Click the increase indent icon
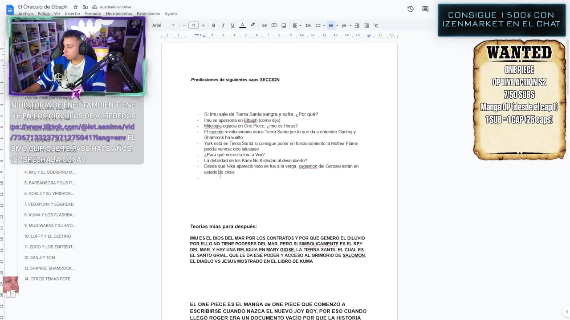570x320 pixels. (x=366, y=25)
